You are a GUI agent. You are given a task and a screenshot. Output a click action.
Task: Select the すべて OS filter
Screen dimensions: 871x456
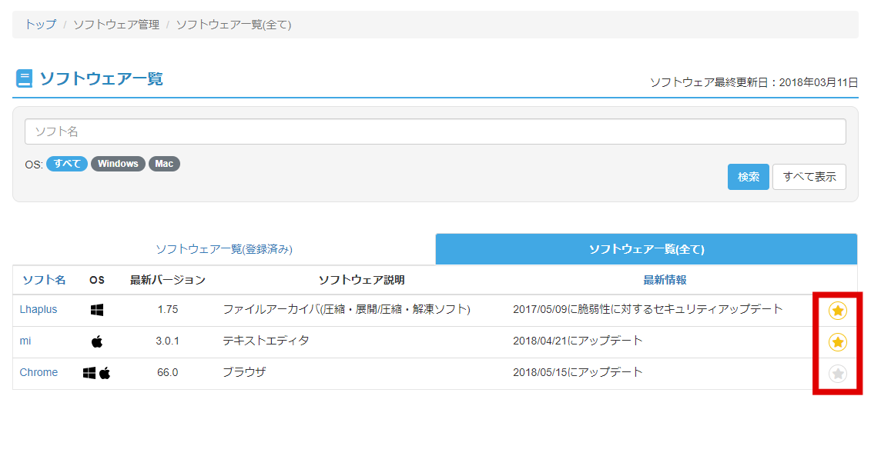tap(67, 164)
